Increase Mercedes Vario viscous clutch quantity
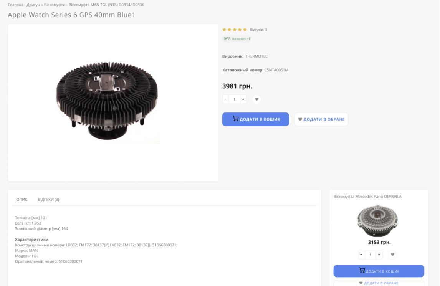This screenshot has height=286, width=440. point(379,255)
